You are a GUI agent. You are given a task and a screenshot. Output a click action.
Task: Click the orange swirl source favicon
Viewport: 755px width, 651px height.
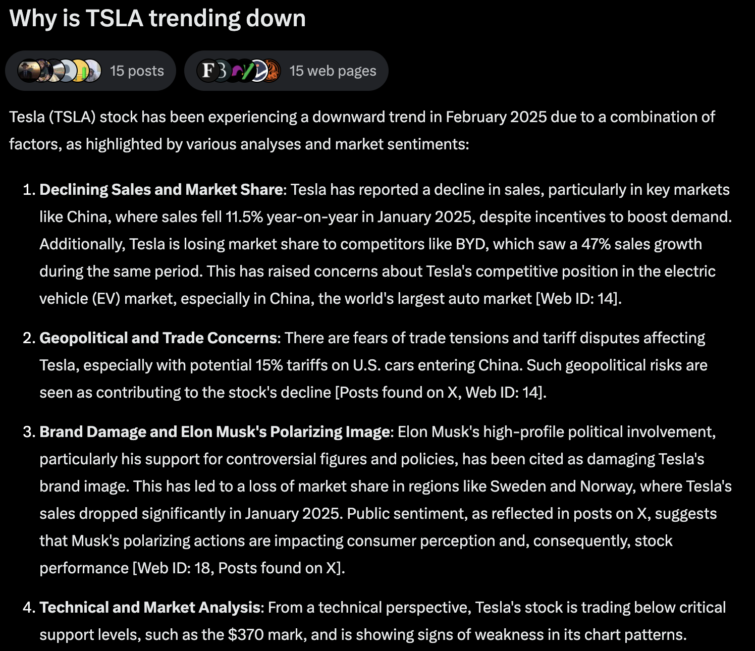coord(273,71)
